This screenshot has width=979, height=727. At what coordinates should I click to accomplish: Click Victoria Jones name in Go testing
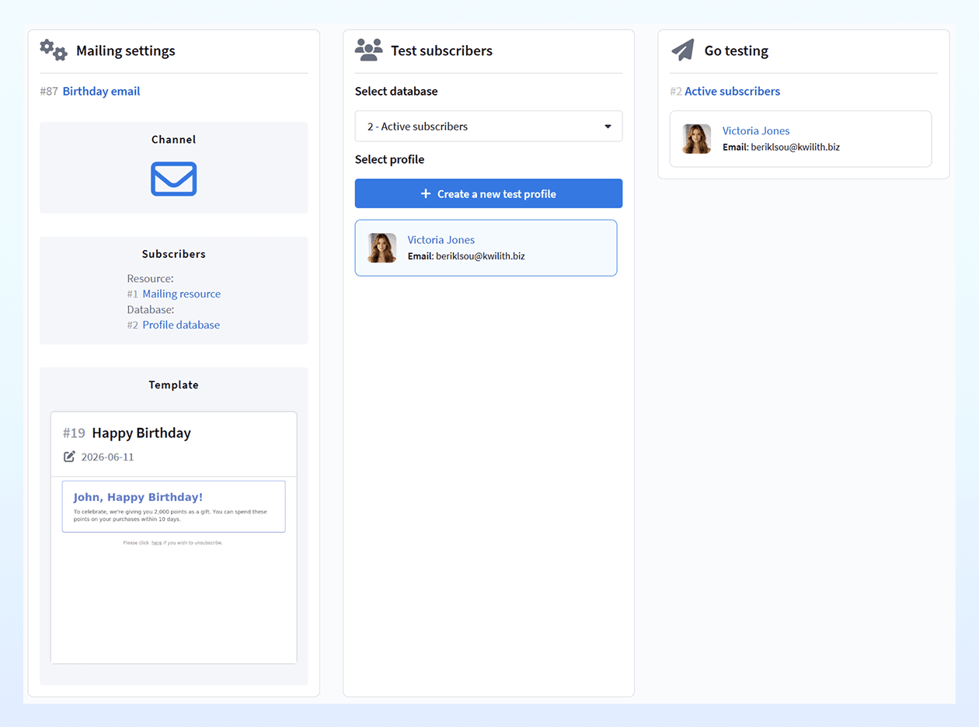(x=756, y=130)
